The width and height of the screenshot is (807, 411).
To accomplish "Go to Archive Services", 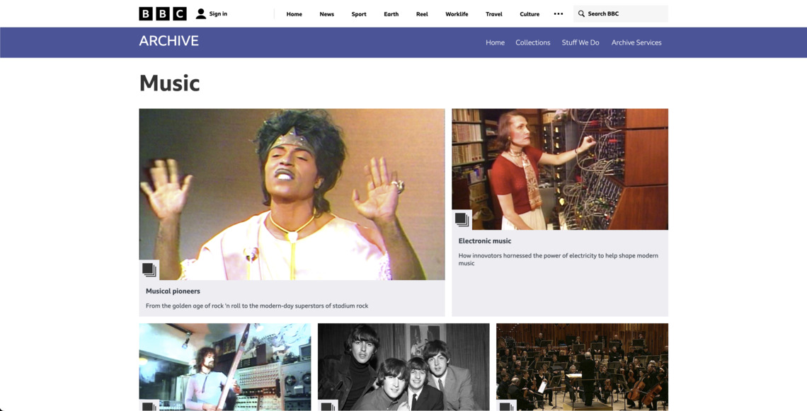I will pyautogui.click(x=636, y=42).
